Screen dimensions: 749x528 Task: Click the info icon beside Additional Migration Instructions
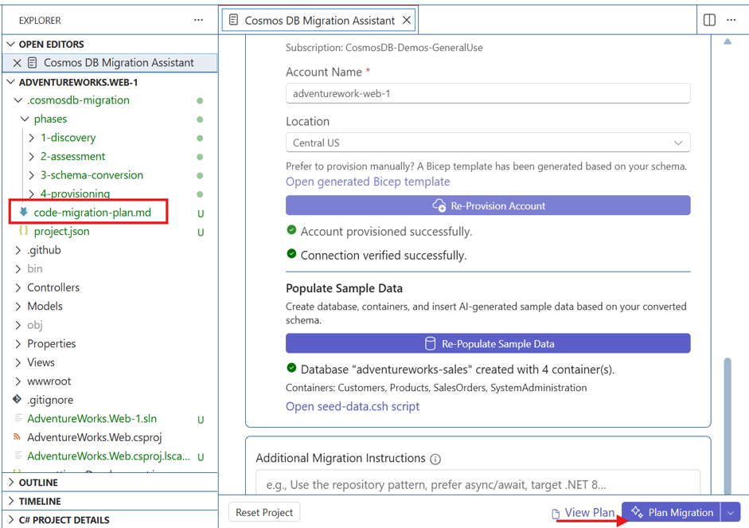(435, 460)
